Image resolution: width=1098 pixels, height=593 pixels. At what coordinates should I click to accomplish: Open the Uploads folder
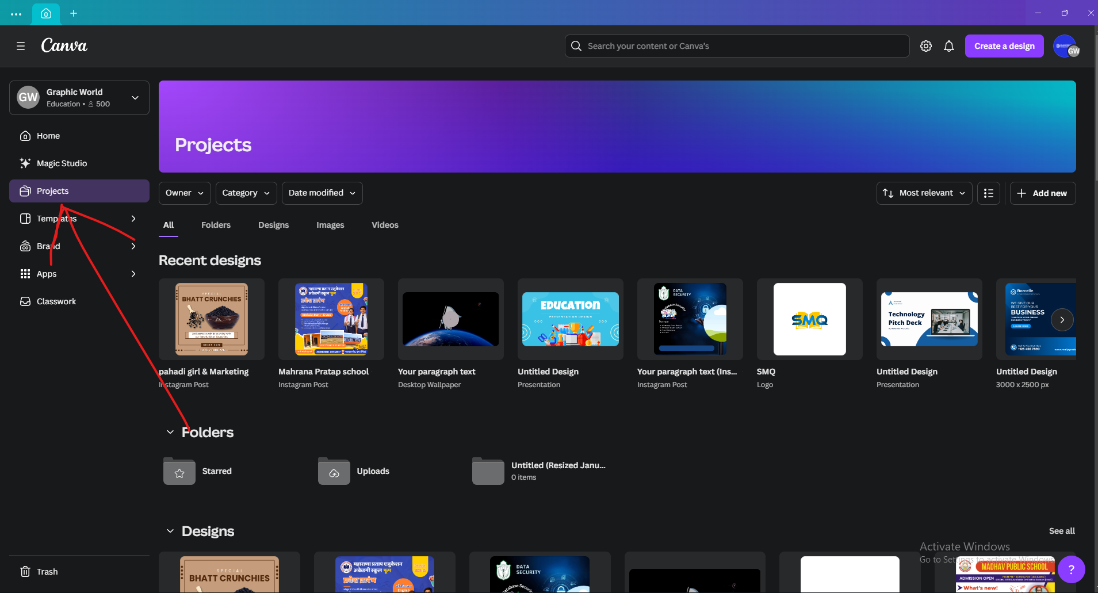(x=354, y=471)
